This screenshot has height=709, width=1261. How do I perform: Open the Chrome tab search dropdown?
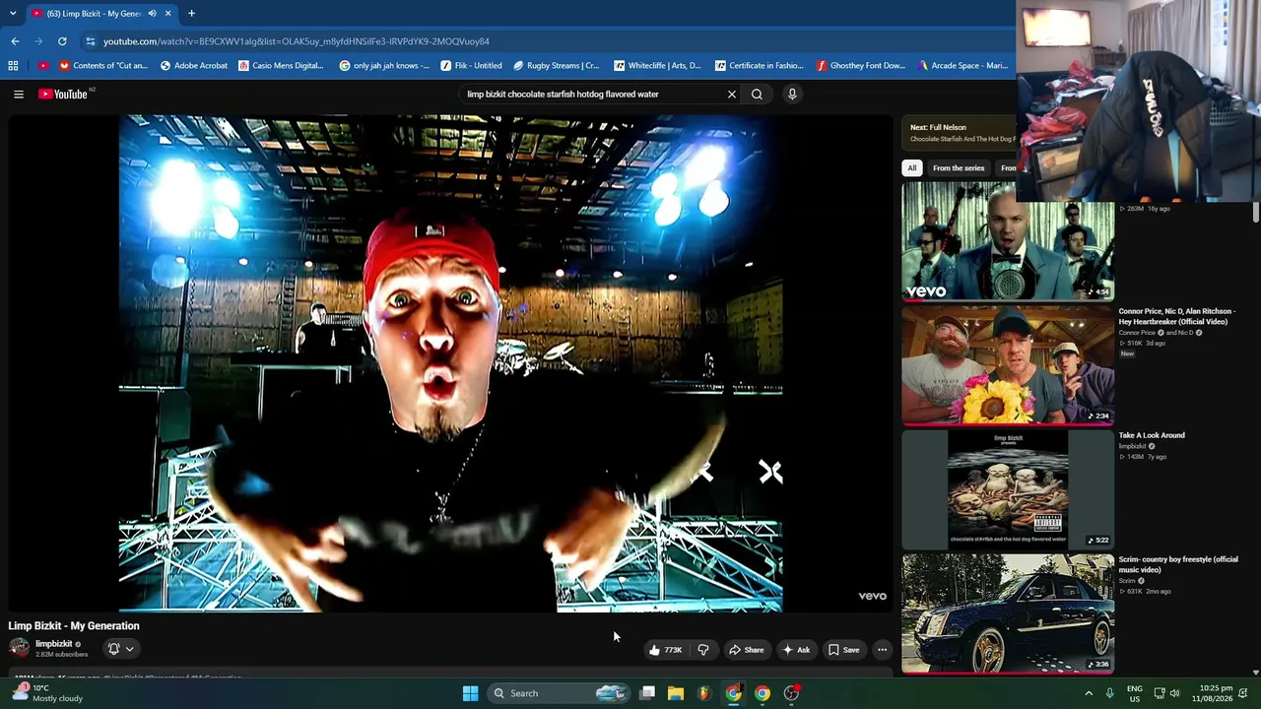(x=13, y=14)
